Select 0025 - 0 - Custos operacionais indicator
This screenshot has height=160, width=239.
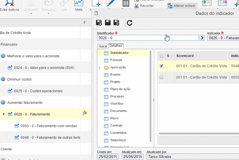click(x=38, y=91)
